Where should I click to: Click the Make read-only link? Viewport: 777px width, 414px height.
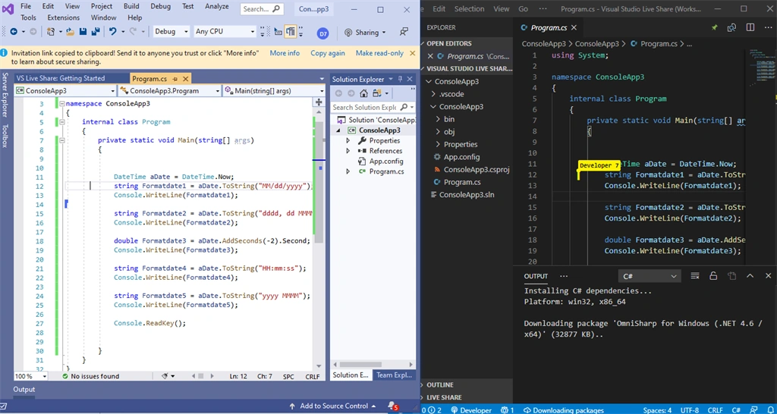(379, 53)
